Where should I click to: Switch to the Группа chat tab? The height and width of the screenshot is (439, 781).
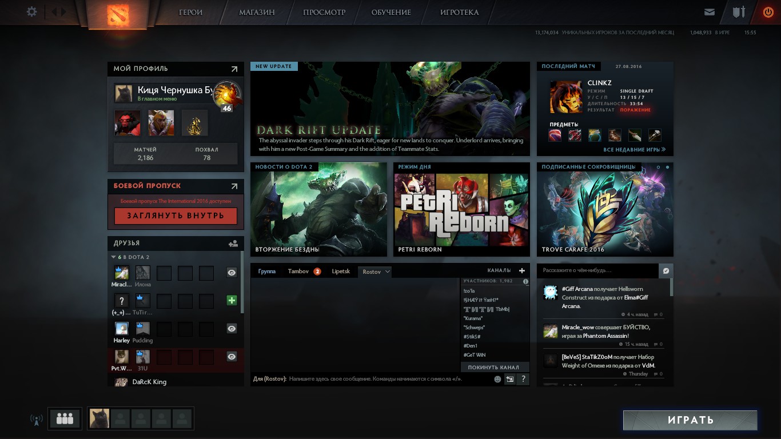click(266, 272)
